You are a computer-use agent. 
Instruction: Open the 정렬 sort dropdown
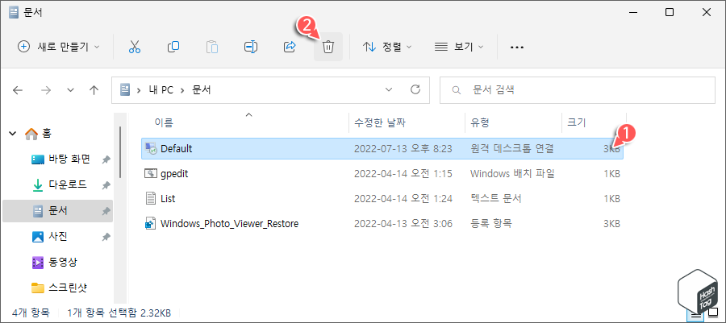coord(387,47)
